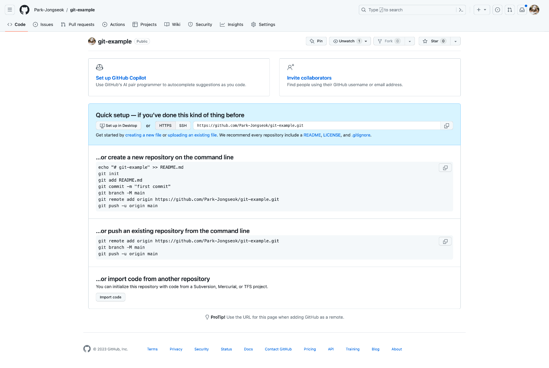This screenshot has width=549, height=368.
Task: Open the Pull requests tab
Action: point(78,24)
